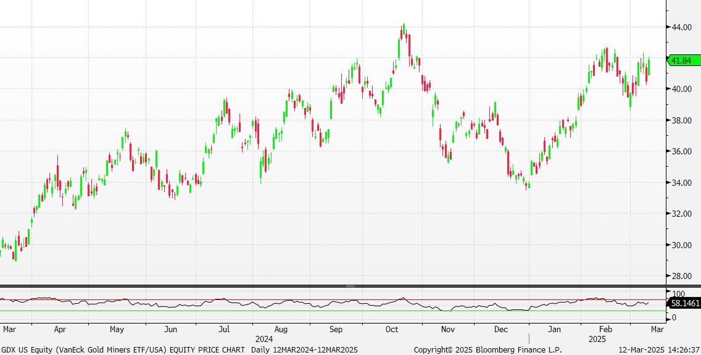Select the 38.00 price axis label
Screen dimensions: 701x355
[x=681, y=120]
